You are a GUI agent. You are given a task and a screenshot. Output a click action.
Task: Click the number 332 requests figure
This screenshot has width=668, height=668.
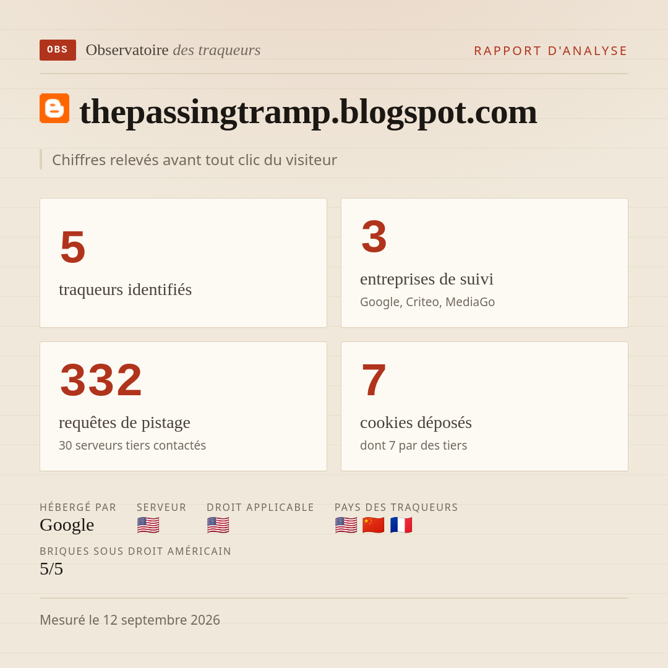[x=101, y=380]
